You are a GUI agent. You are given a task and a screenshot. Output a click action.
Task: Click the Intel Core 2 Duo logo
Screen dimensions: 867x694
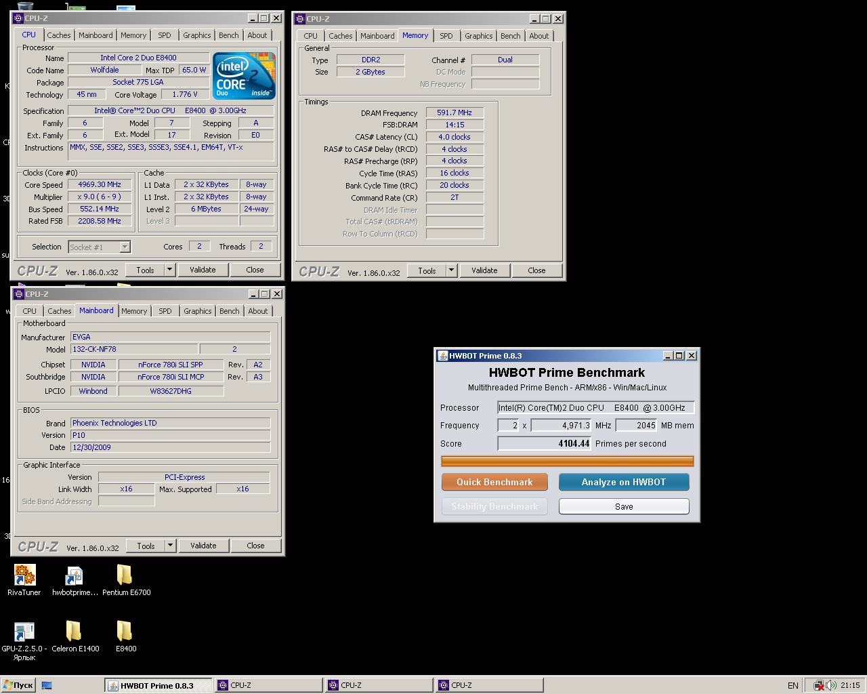click(x=244, y=75)
